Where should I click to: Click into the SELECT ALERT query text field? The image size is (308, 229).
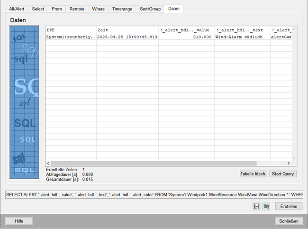click(154, 195)
